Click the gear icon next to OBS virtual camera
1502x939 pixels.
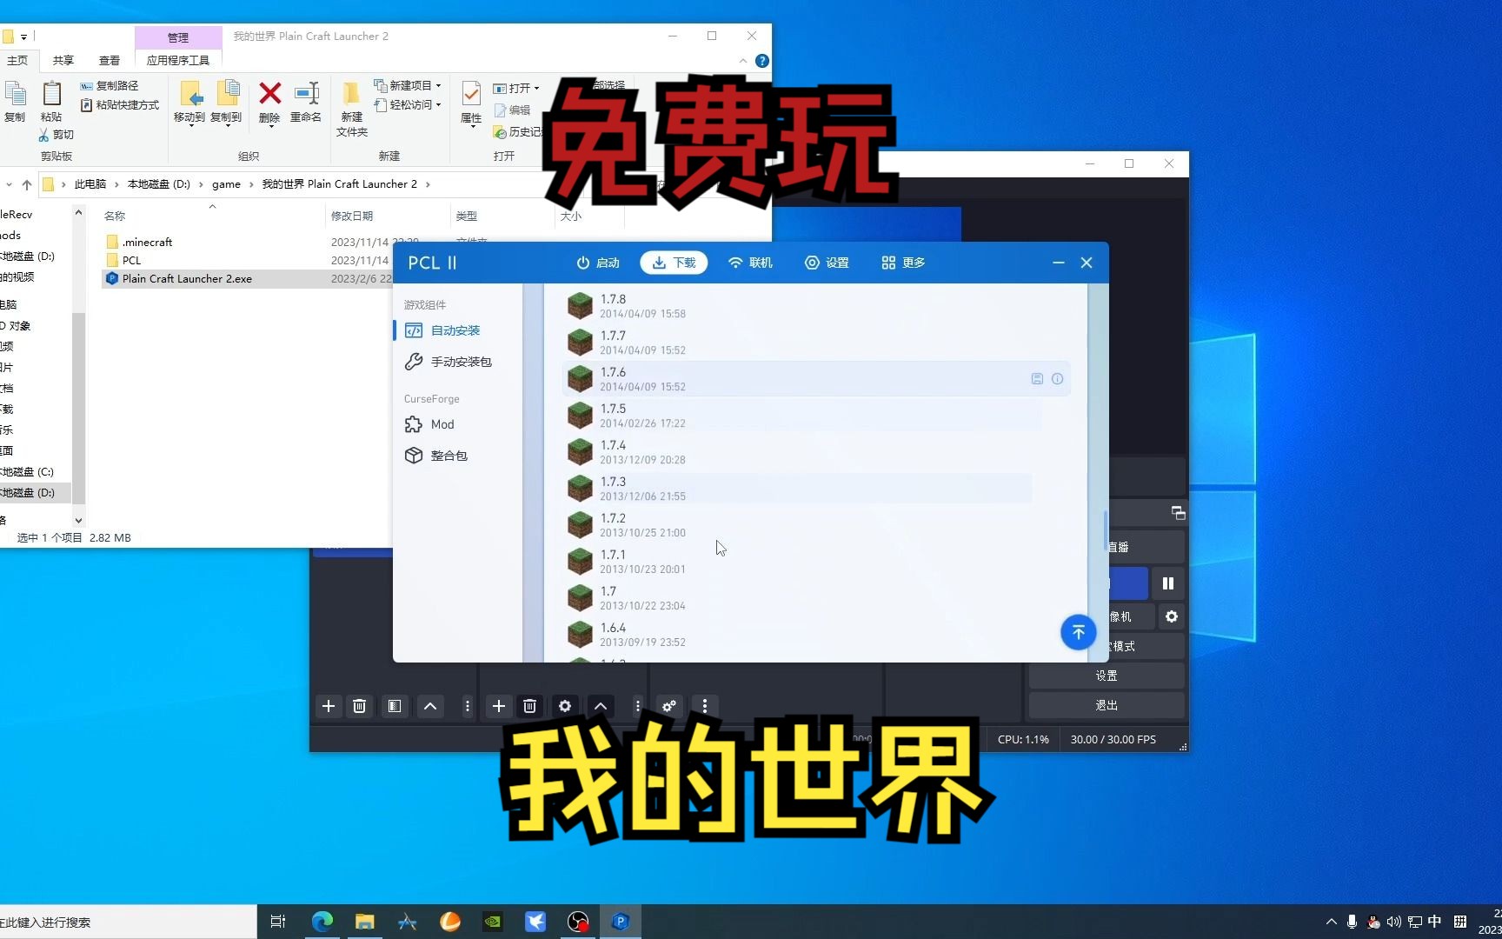1172,616
